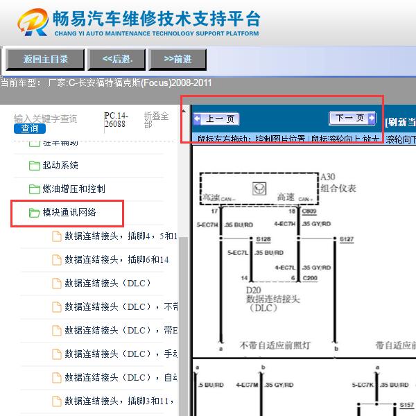Click the tree panel vertical scrollbar thumb
The width and height of the screenshot is (416, 416).
183,327
